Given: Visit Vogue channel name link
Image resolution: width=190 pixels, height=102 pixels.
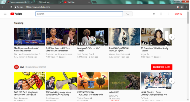Looking at the screenshot, I should [x=143, y=54].
